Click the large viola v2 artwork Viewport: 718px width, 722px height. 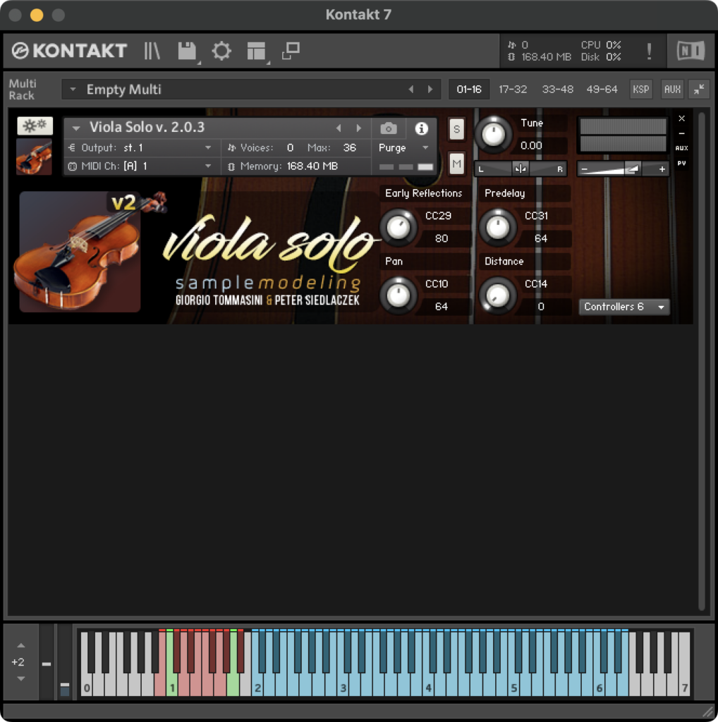pos(80,252)
